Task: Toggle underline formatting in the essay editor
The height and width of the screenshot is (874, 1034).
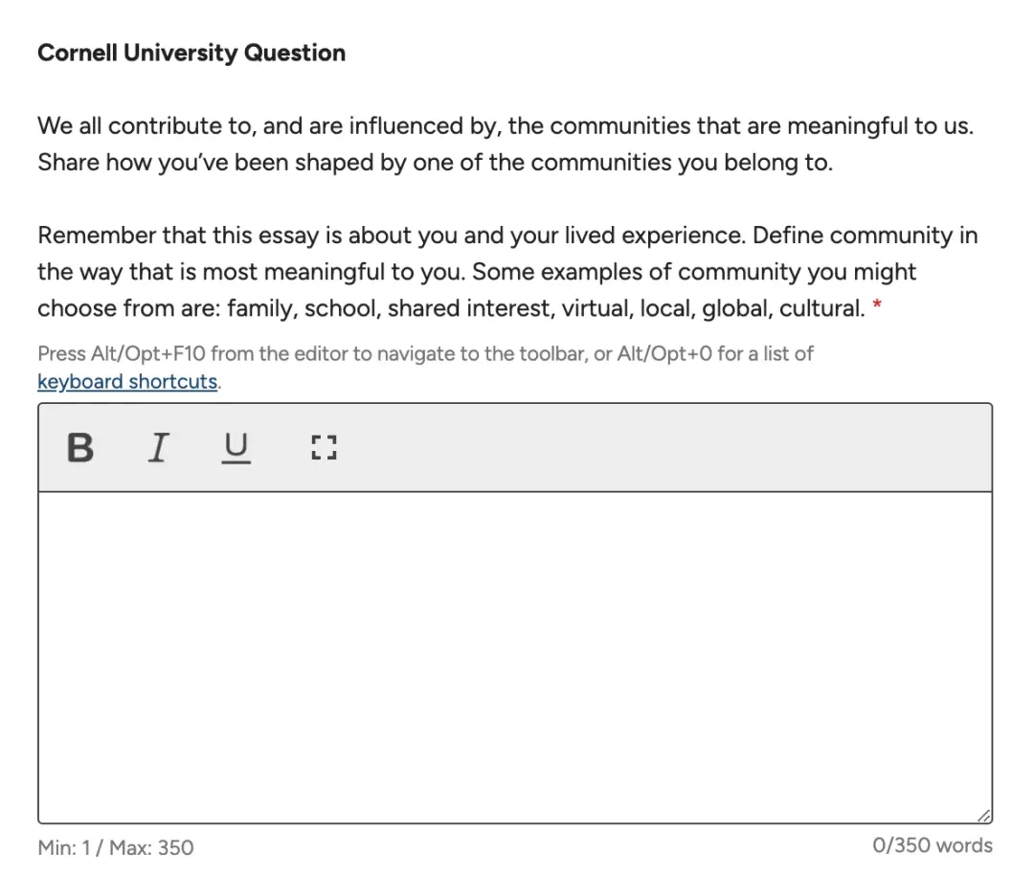Action: (236, 447)
